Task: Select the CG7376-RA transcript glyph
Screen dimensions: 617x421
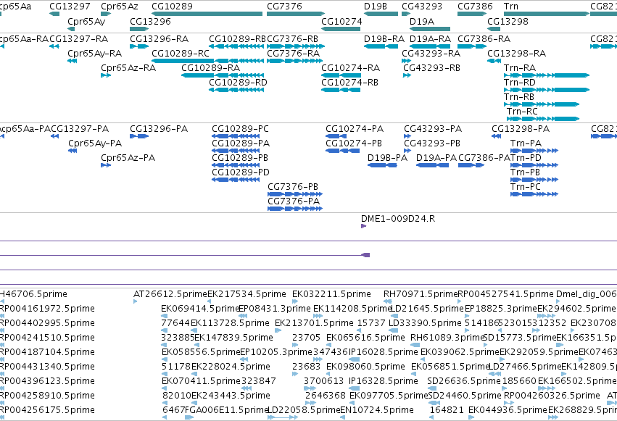Action: click(295, 61)
